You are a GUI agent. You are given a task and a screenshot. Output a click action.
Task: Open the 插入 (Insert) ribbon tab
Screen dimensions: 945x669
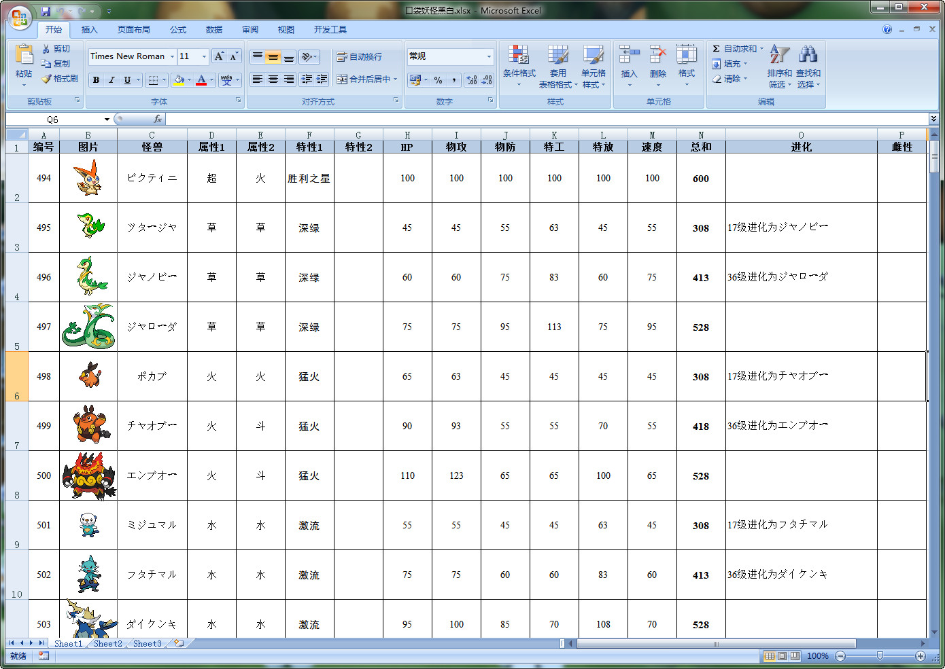90,29
